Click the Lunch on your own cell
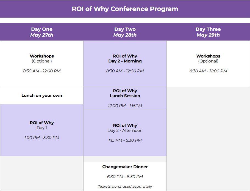 (x=42, y=95)
